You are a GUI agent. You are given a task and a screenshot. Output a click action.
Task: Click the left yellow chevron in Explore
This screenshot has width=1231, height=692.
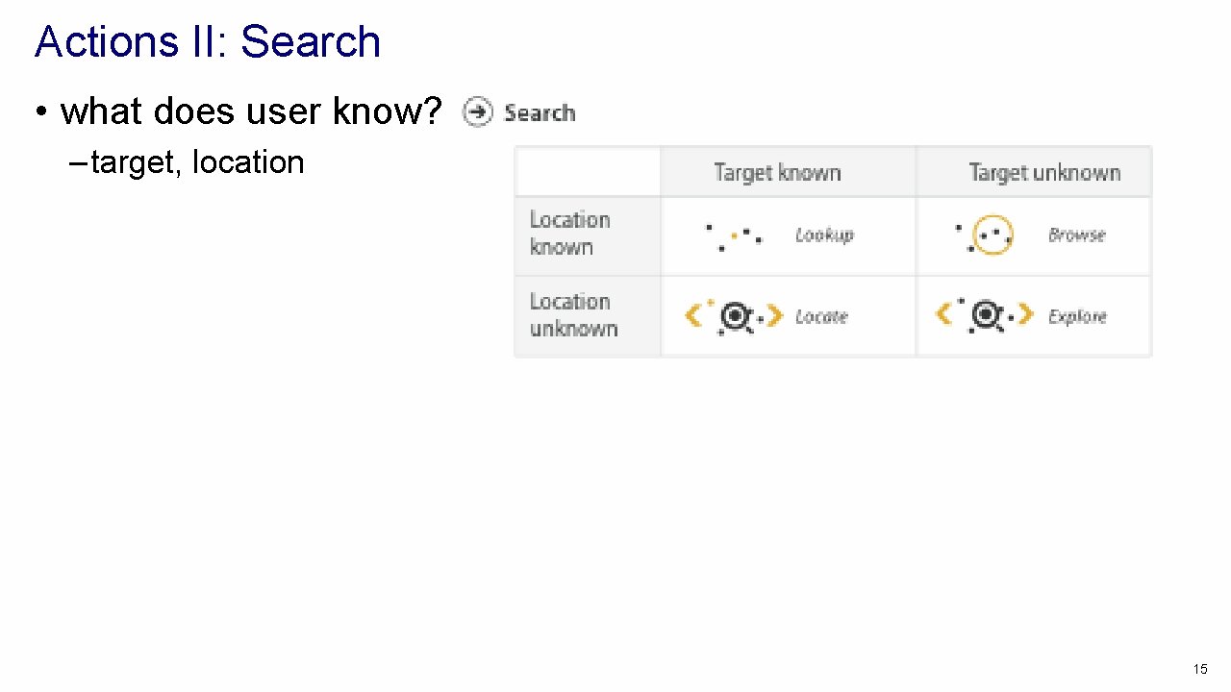coord(944,314)
